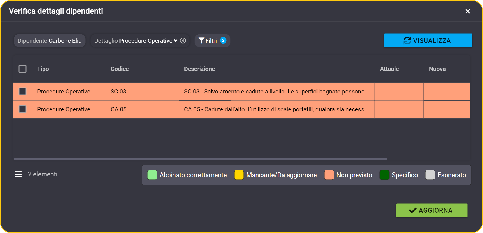This screenshot has width=483, height=233.
Task: Sort by the Codice column header
Action: click(x=120, y=69)
